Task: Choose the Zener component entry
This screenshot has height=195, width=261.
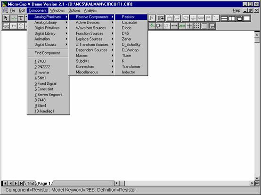Action: [x=131, y=39]
